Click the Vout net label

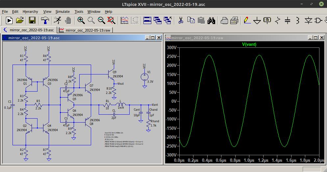(x=120, y=84)
